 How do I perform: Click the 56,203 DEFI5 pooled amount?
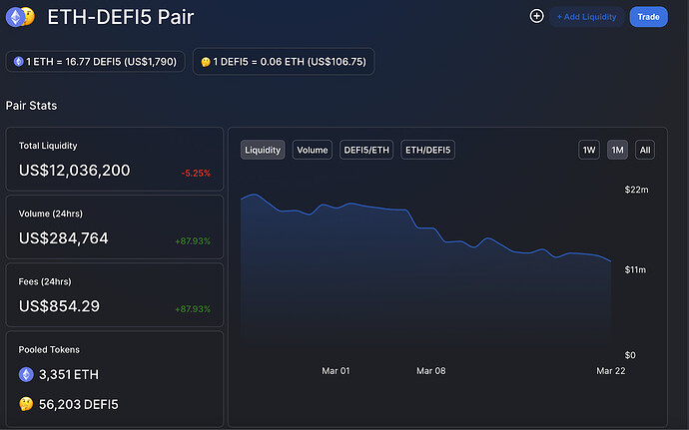point(79,404)
